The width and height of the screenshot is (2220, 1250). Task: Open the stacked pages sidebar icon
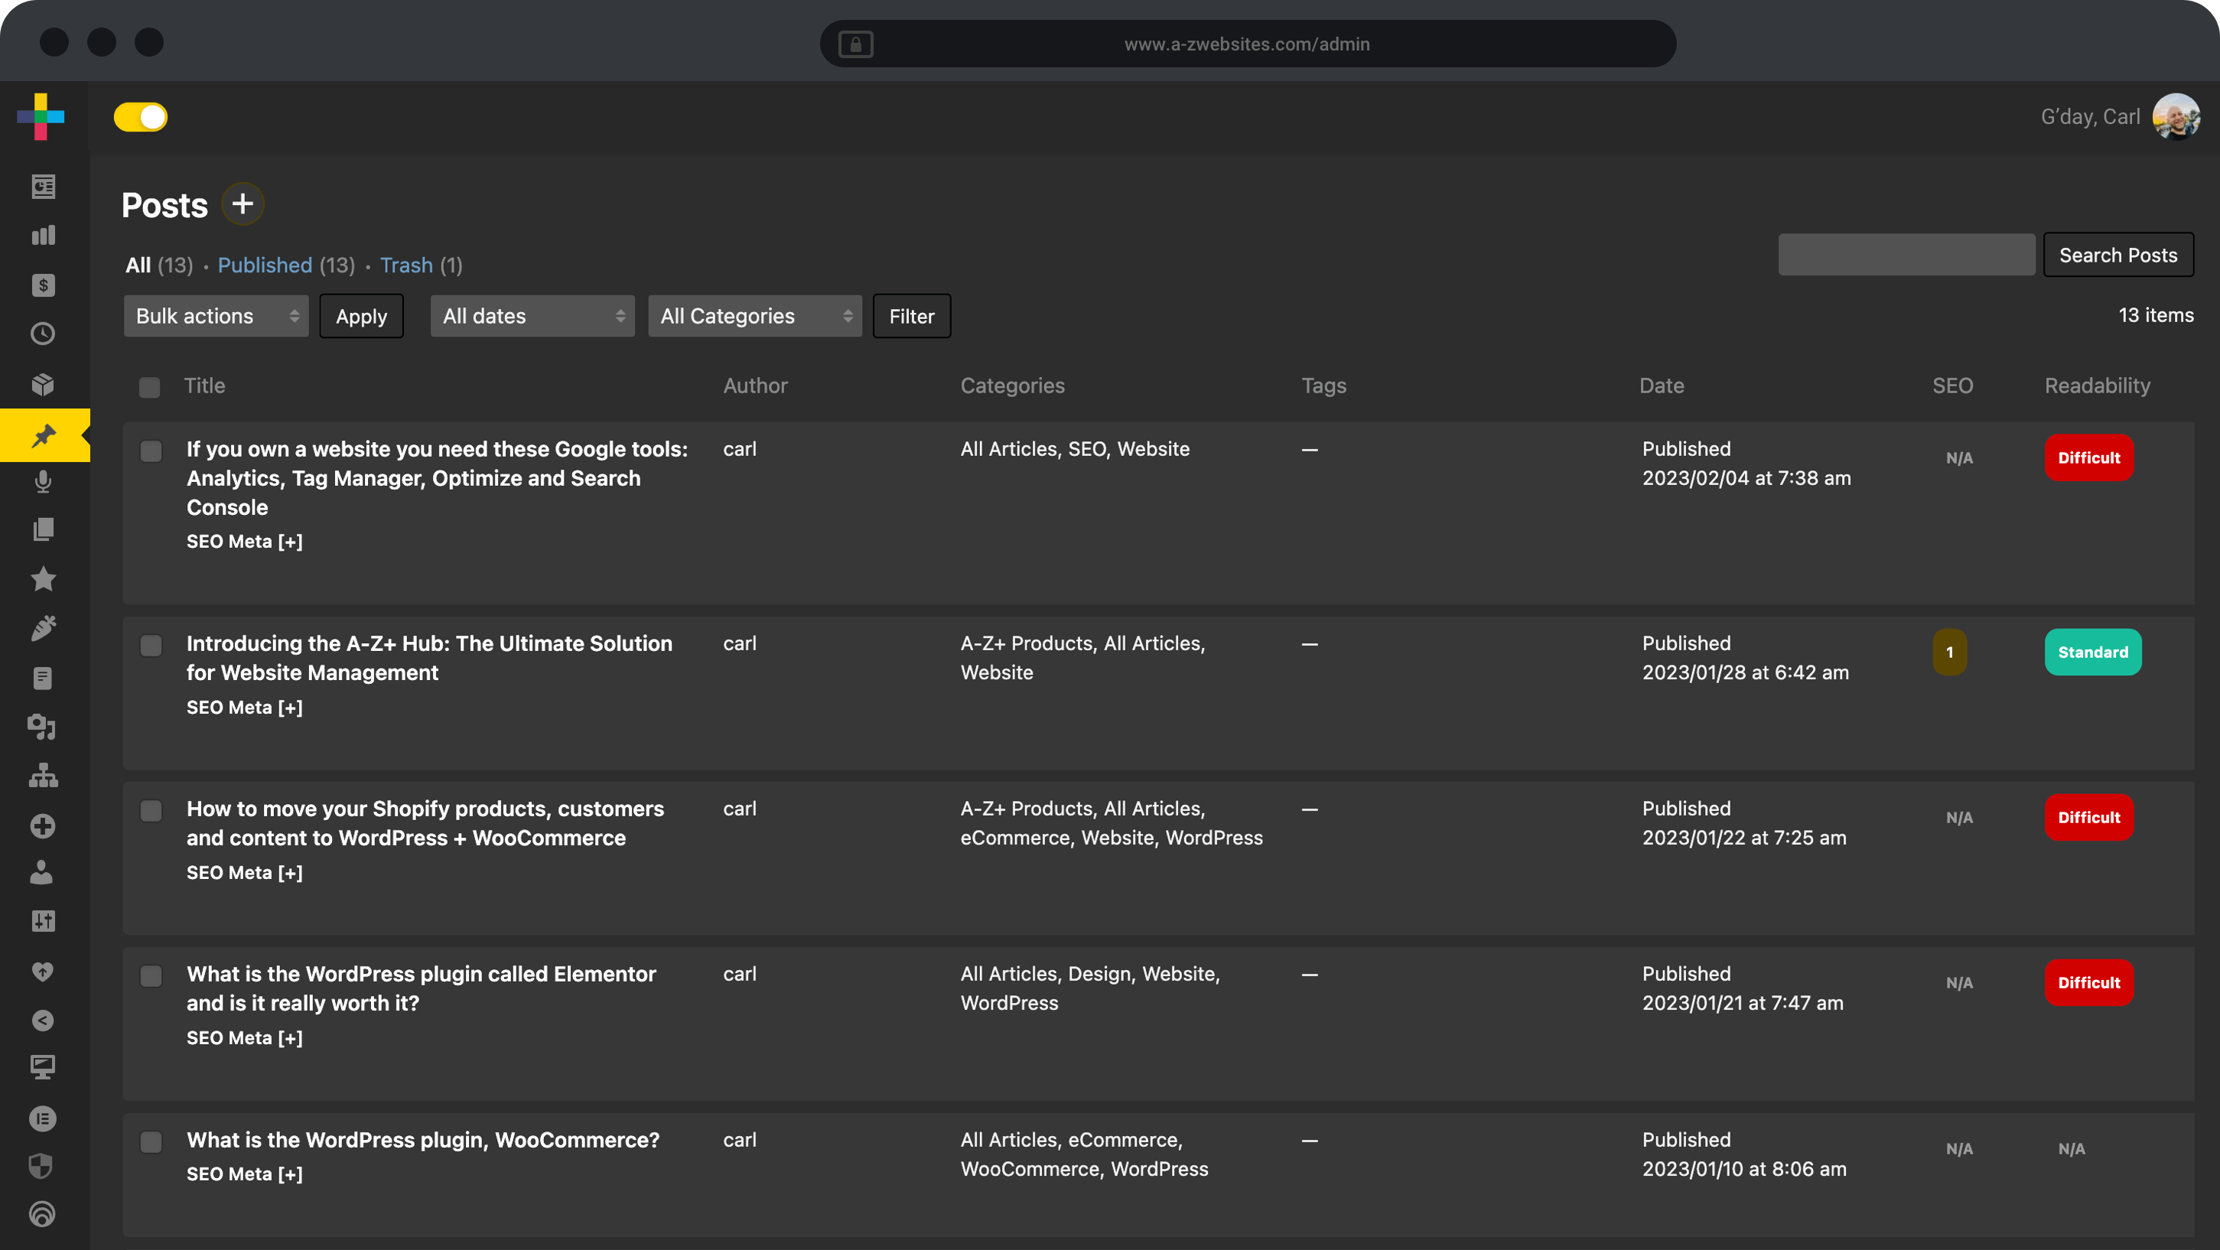click(x=43, y=529)
